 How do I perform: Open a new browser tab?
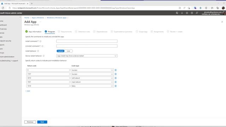coord(32,4)
